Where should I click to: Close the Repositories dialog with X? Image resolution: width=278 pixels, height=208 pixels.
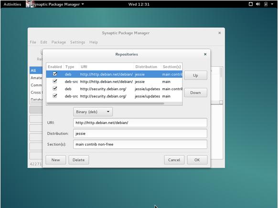205,54
